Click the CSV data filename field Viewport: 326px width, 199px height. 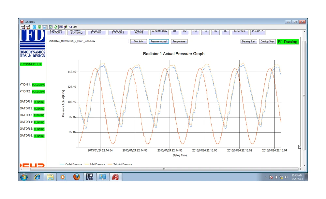click(88, 41)
